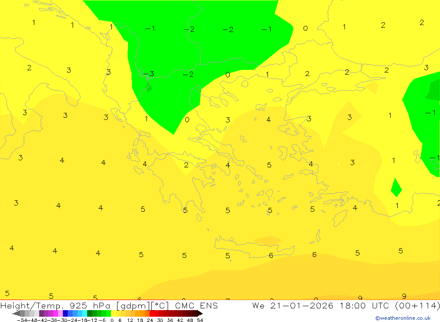The image size is (440, 322).
Task: Click the −3 temperature value on the map
Action: coord(148,74)
